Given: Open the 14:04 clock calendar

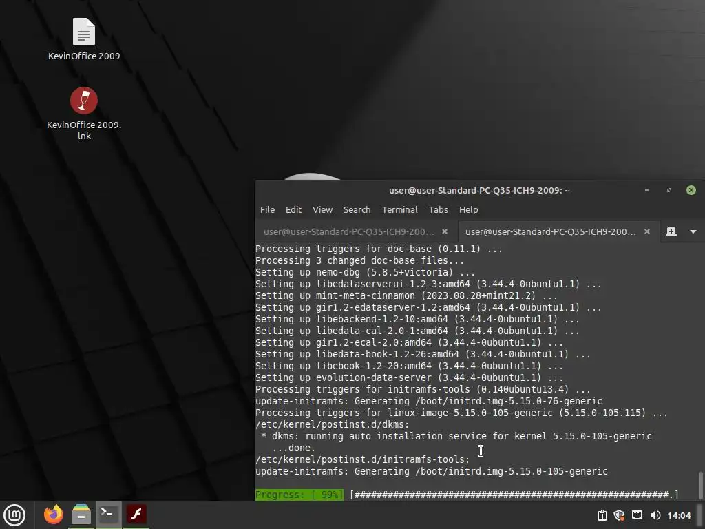Looking at the screenshot, I should tap(678, 515).
